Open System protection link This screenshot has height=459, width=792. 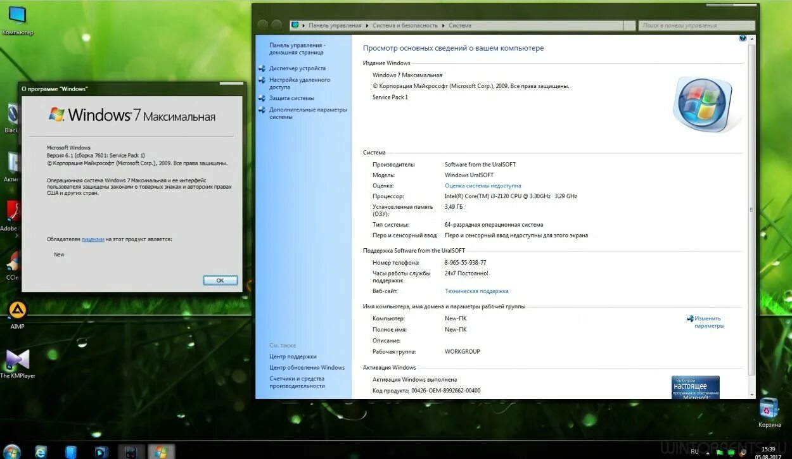pos(291,98)
